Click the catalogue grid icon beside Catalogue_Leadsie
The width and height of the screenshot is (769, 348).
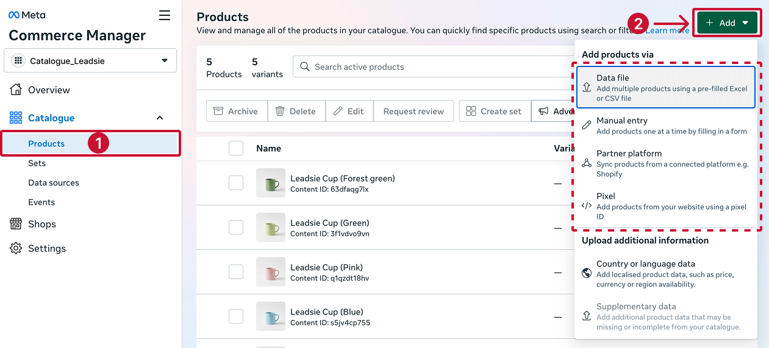(x=18, y=61)
